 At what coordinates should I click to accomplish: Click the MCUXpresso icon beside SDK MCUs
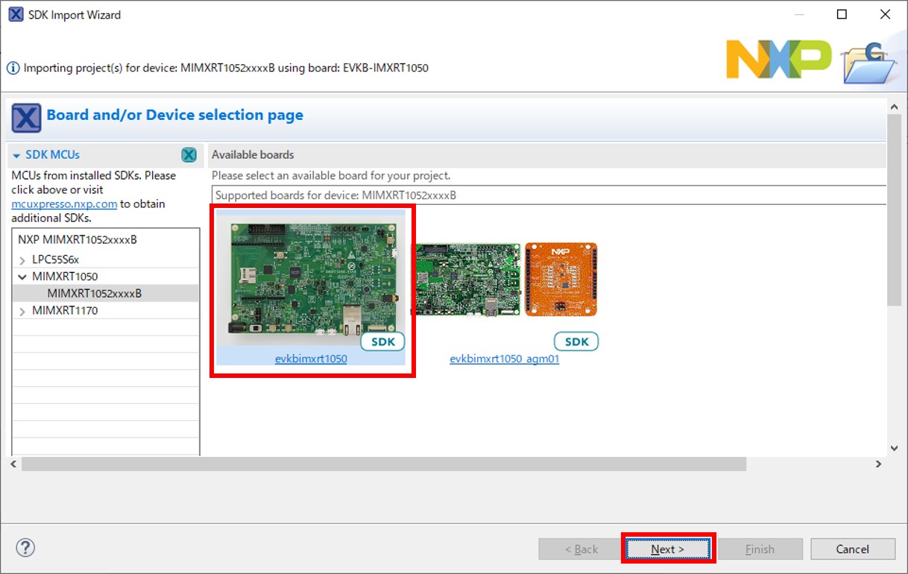point(189,155)
